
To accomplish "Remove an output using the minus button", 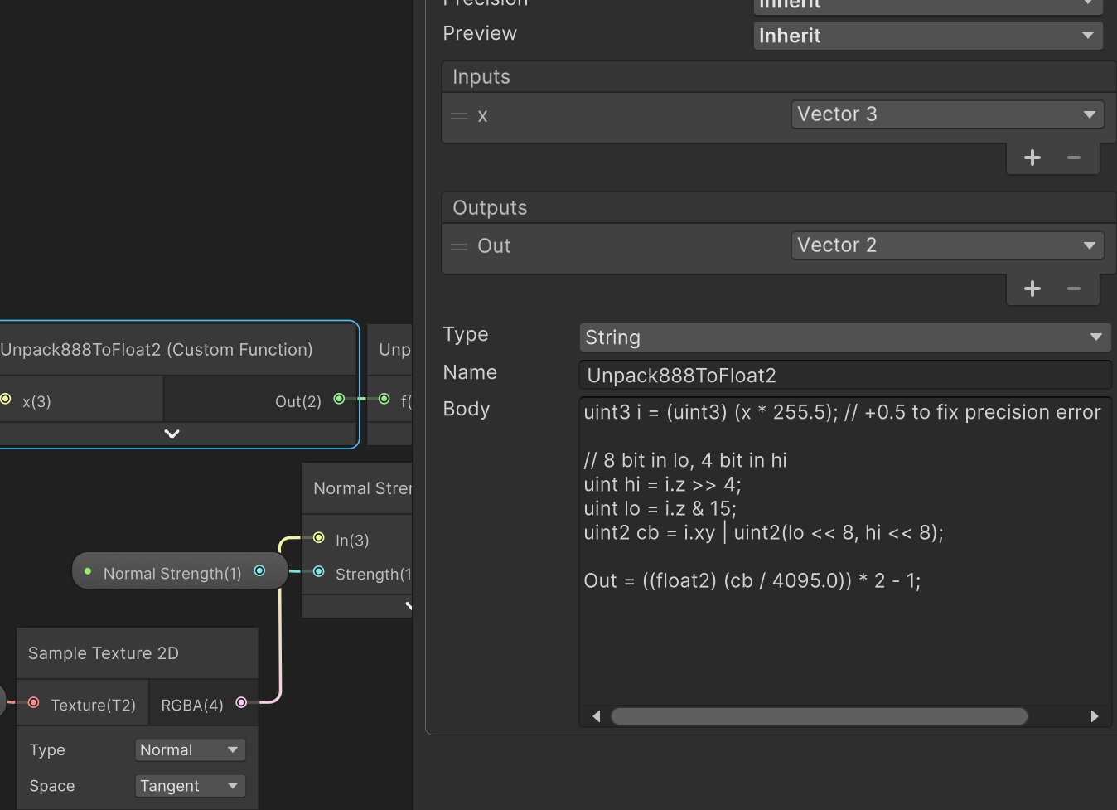I will (1074, 289).
